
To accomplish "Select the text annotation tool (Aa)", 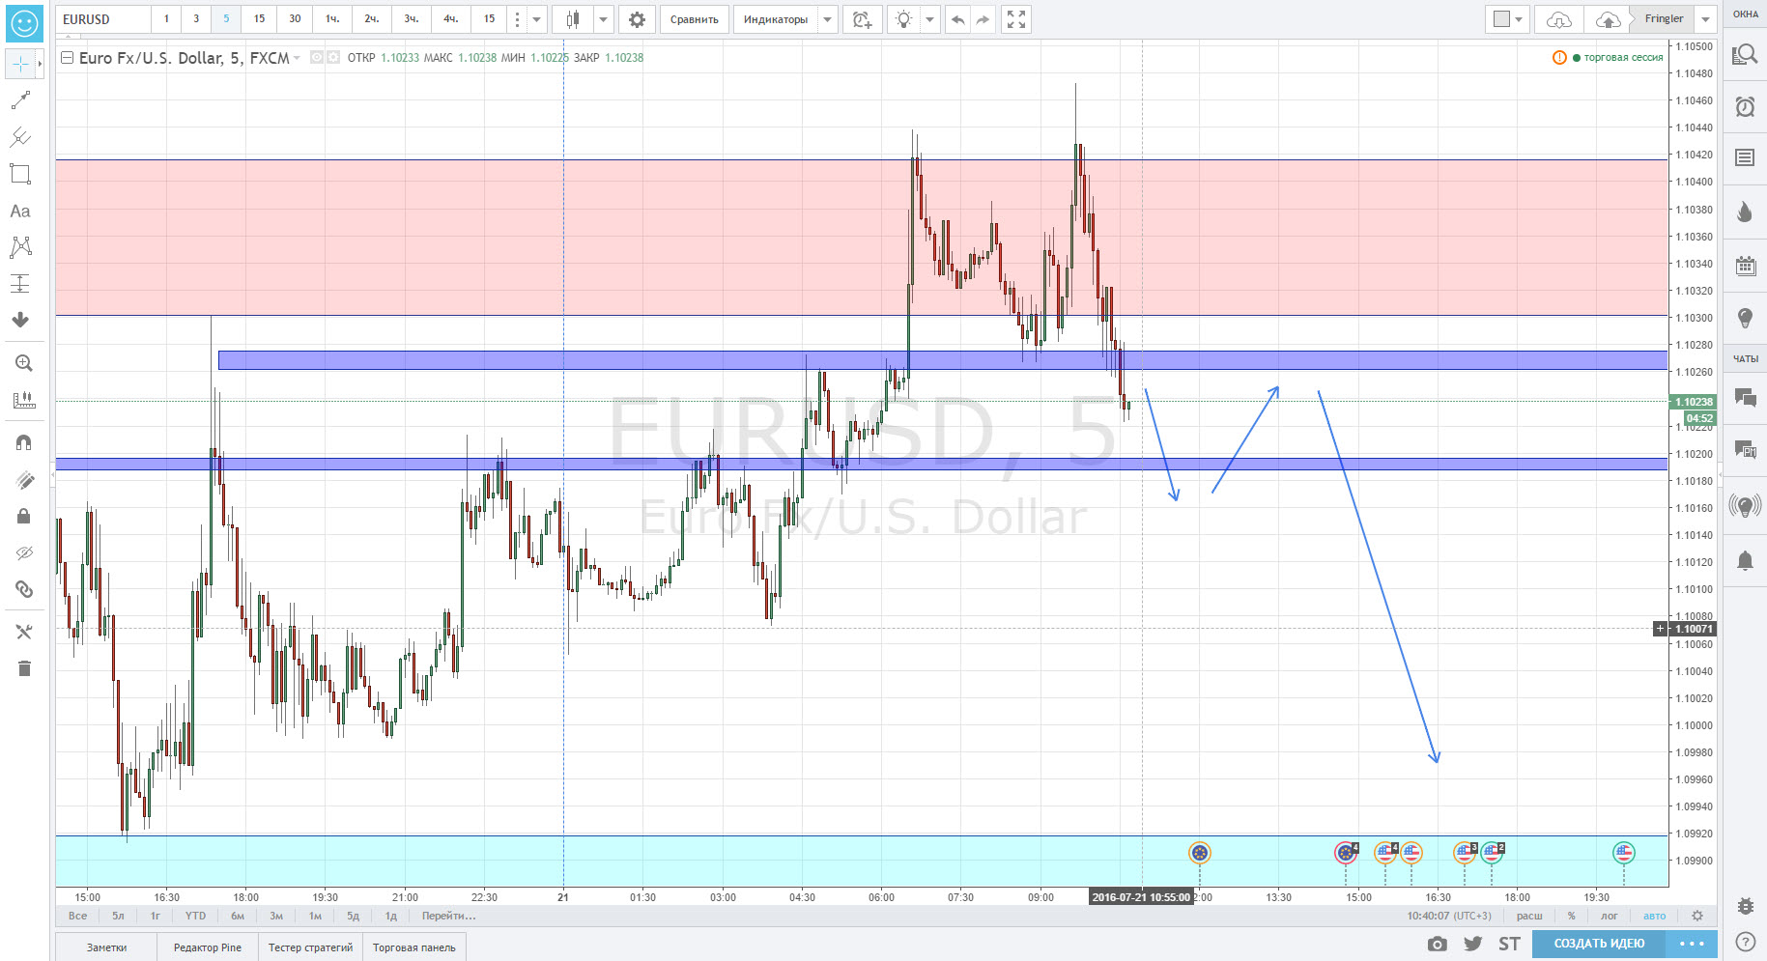I will (20, 211).
